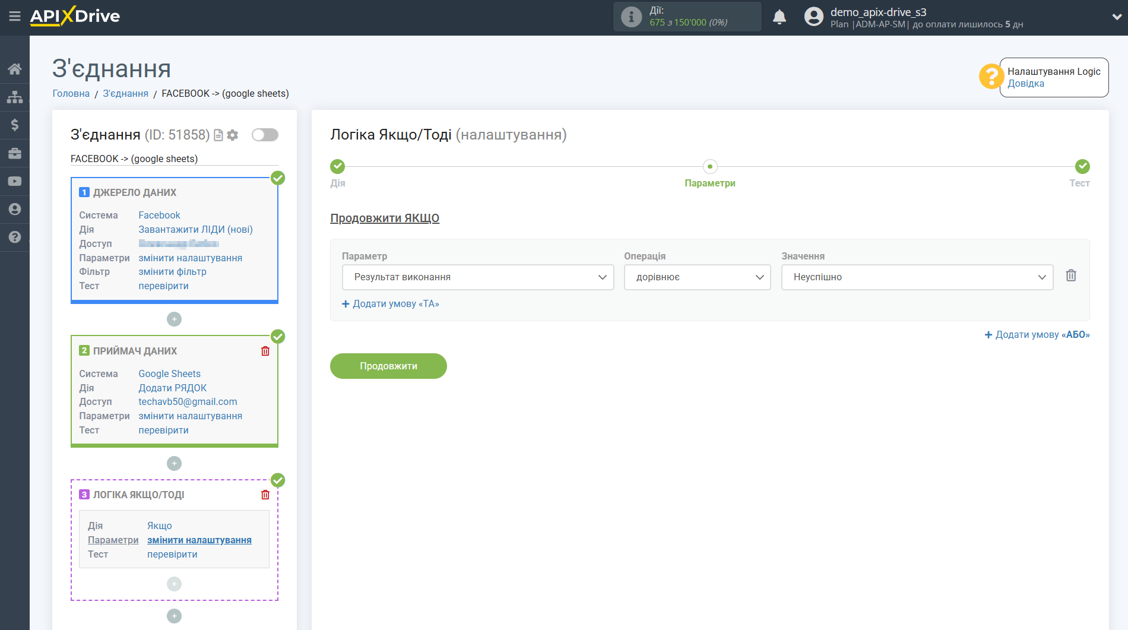Click перевірити in data receiver block
1128x630 pixels.
163,430
